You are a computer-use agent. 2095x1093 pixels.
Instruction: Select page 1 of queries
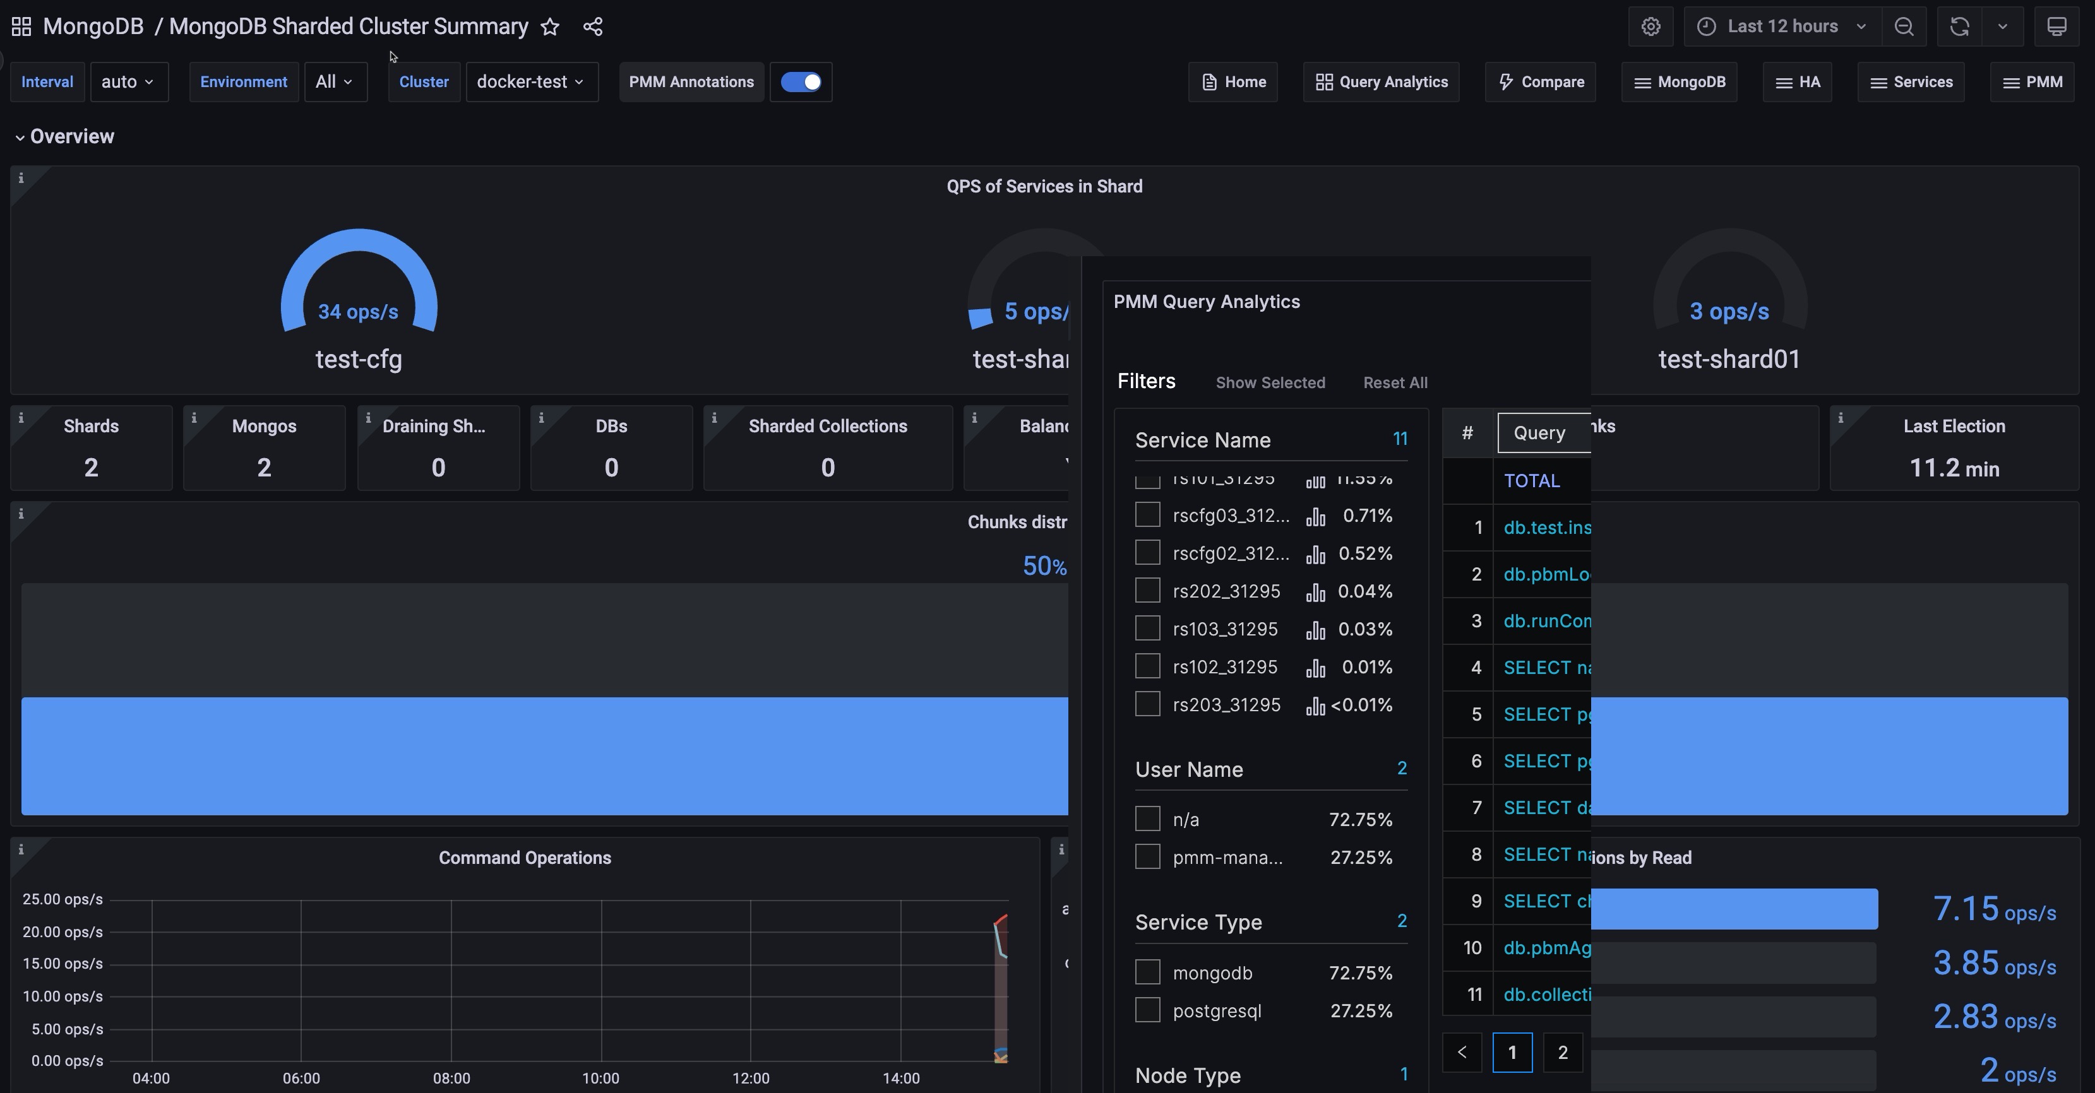(x=1512, y=1053)
